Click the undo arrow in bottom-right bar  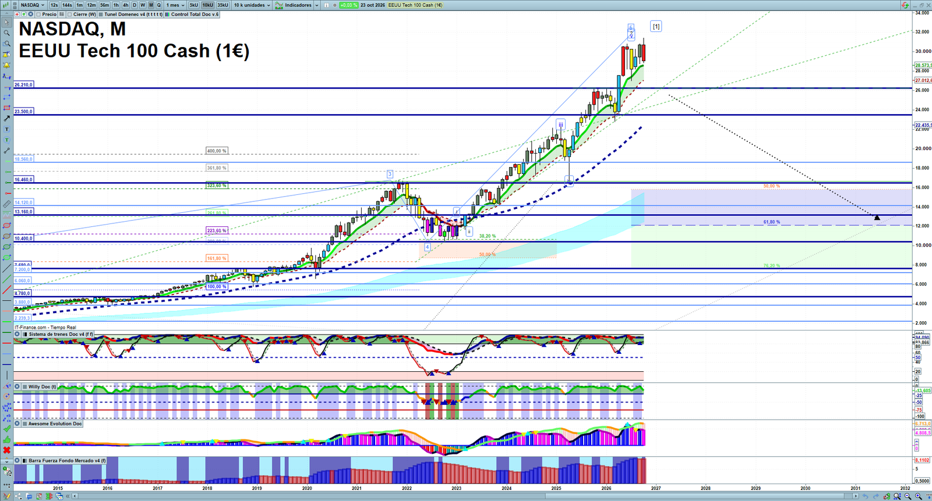click(866, 496)
